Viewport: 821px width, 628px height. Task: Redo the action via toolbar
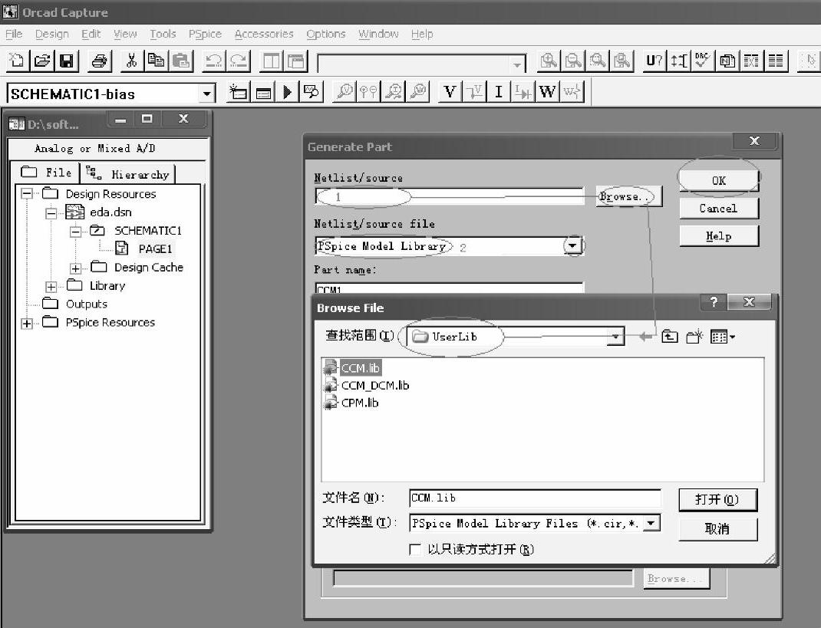(239, 61)
